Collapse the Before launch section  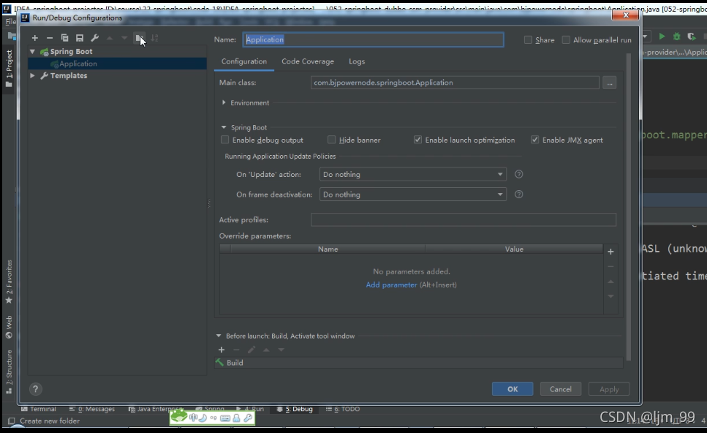coord(218,336)
